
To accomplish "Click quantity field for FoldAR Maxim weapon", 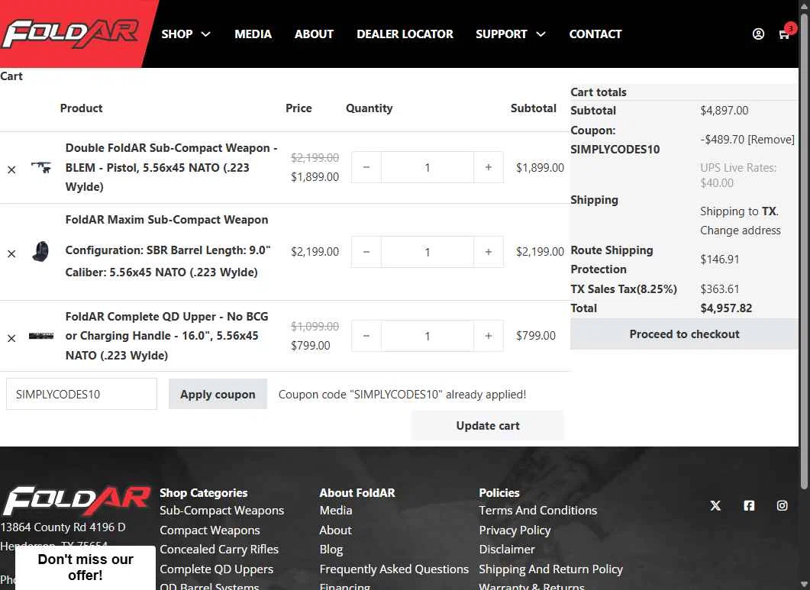I will [x=428, y=252].
